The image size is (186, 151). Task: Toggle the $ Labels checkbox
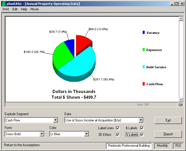(142, 128)
